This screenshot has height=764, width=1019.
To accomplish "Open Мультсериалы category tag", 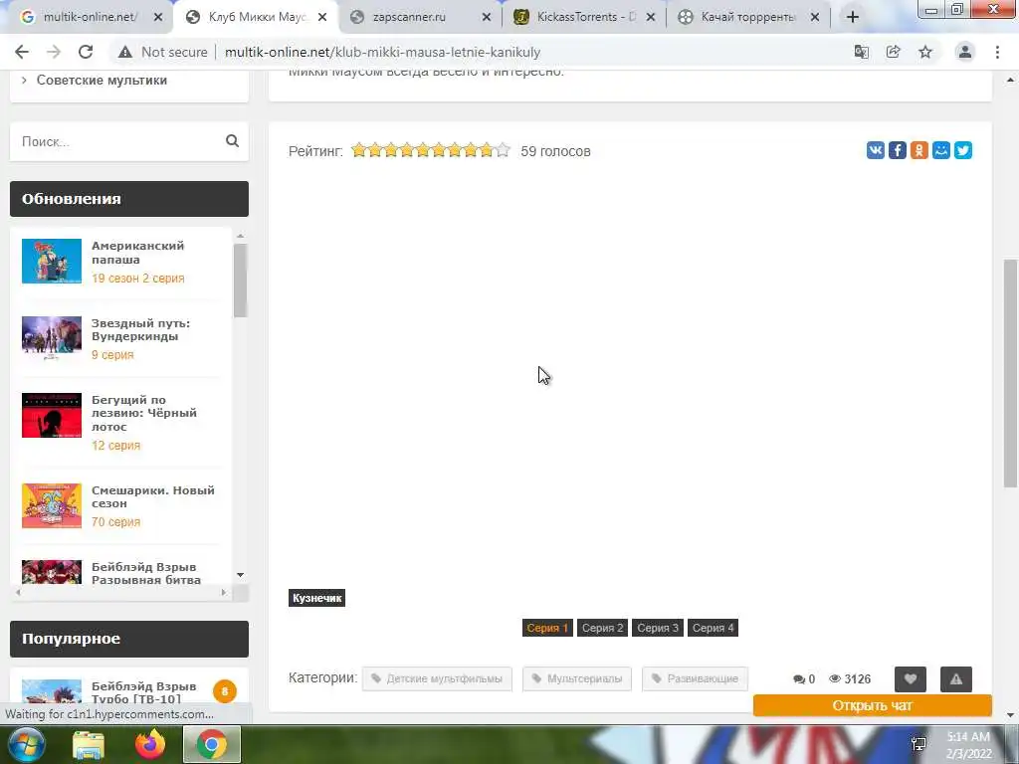I will pos(577,678).
